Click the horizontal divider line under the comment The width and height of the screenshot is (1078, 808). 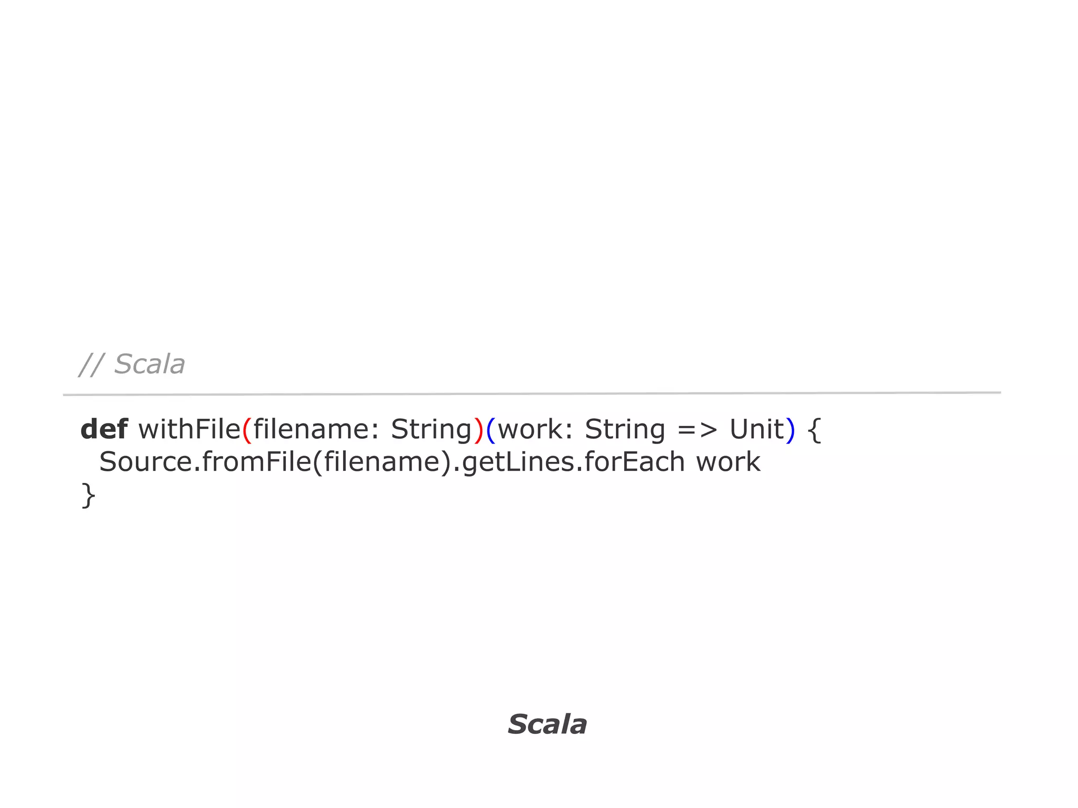[532, 393]
